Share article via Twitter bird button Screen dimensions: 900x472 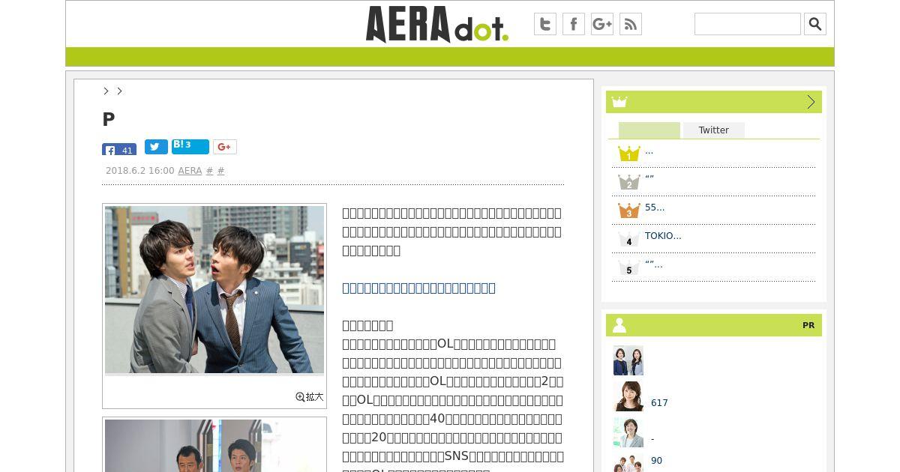(x=156, y=147)
